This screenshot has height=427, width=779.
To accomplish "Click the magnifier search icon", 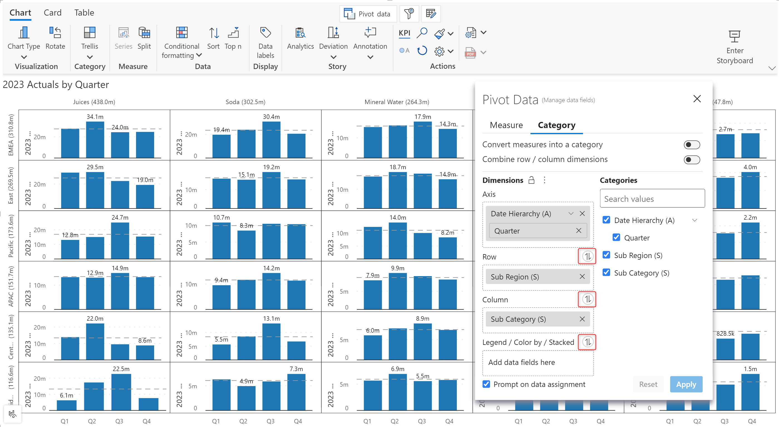I will pos(422,33).
